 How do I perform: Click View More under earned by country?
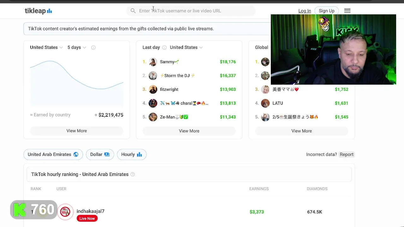point(77,131)
